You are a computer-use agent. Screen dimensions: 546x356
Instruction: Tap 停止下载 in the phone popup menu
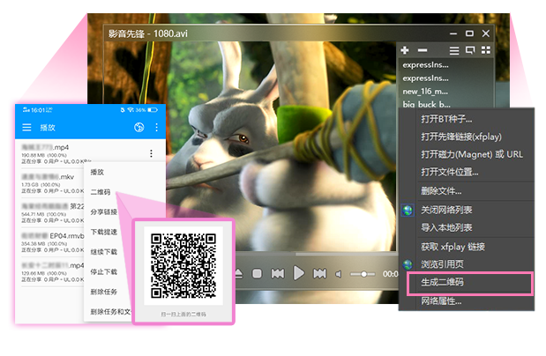click(x=104, y=271)
